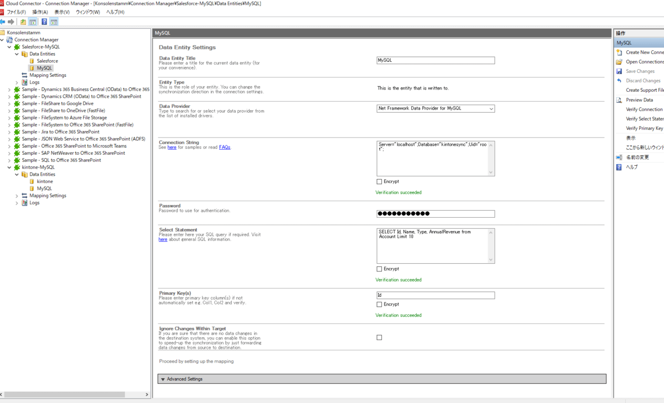Open the 'here' link for connection string samples
664x403 pixels.
[172, 148]
